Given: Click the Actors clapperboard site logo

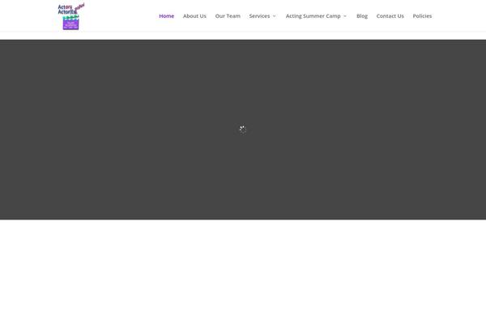Looking at the screenshot, I should click(x=71, y=16).
